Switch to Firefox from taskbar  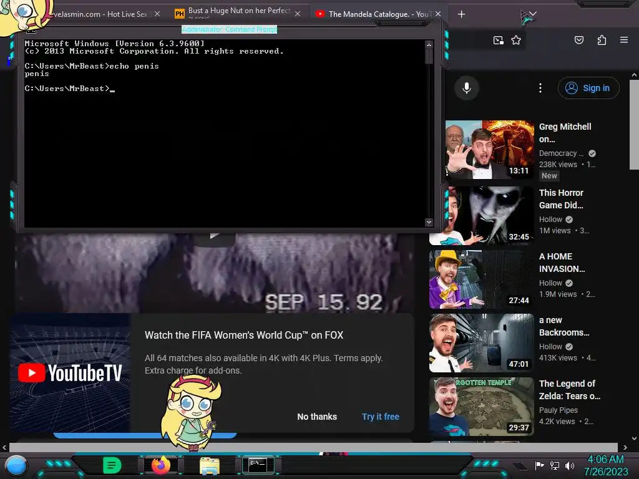pos(161,465)
